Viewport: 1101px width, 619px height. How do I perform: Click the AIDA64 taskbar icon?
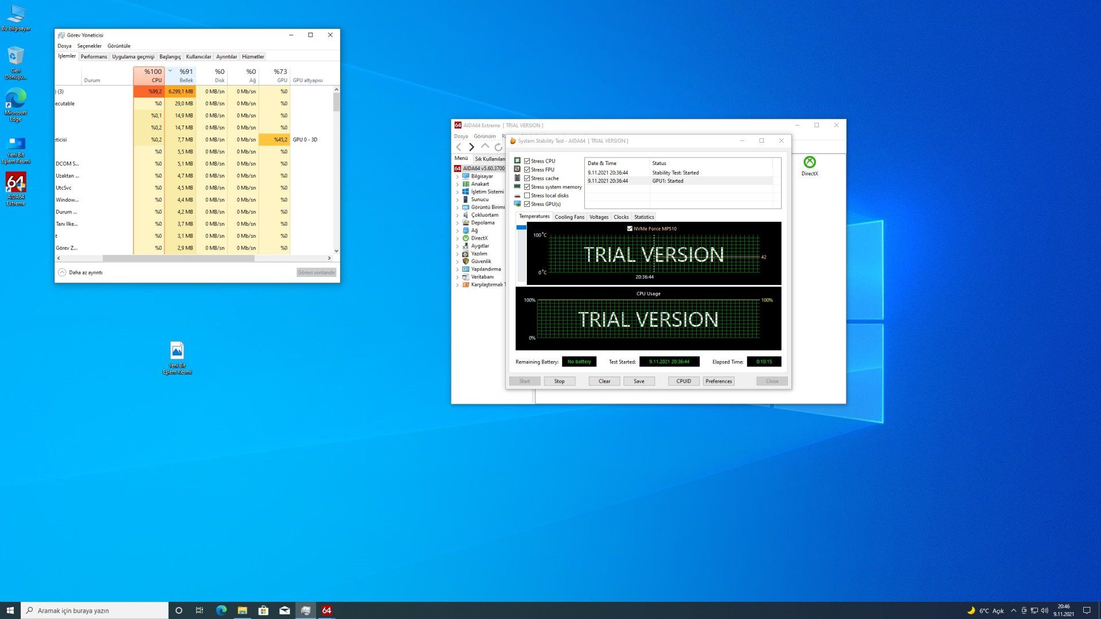click(x=326, y=610)
